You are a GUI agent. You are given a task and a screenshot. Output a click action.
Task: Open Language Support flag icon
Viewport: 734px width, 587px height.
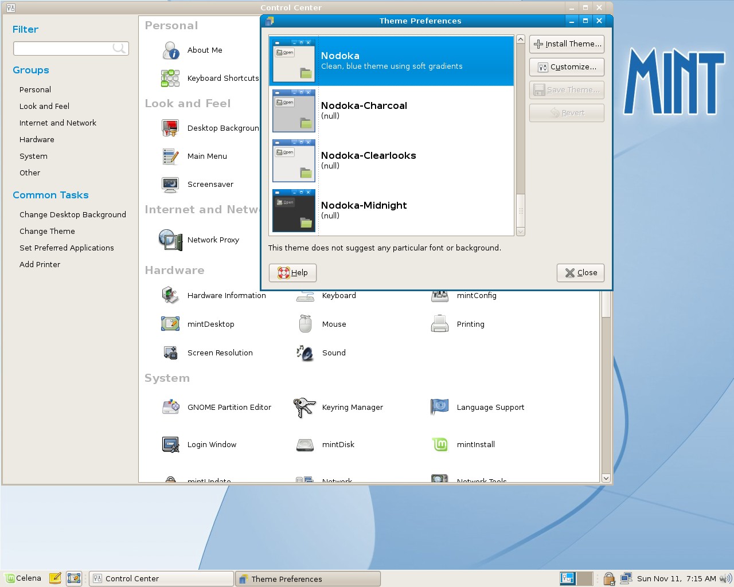[440, 407]
